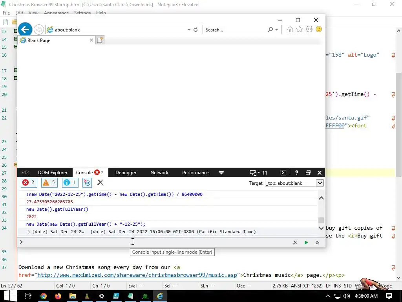Switch to the Debugger tab

click(126, 173)
